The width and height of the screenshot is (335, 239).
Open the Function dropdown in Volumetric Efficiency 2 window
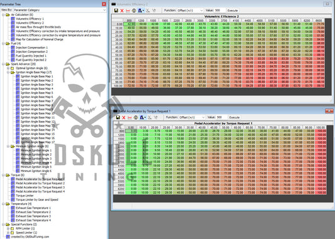[x=190, y=10]
